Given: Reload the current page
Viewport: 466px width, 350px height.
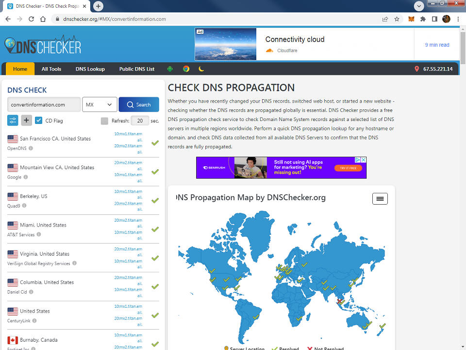Looking at the screenshot, I should [31, 19].
